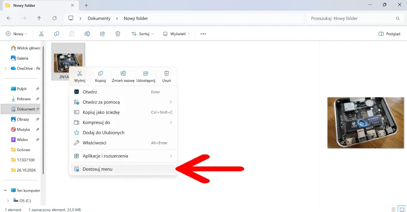Toggle the Podgląd preview pane
This screenshot has height=212, width=407.
coord(389,34)
